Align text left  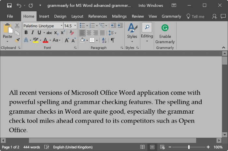82,33
